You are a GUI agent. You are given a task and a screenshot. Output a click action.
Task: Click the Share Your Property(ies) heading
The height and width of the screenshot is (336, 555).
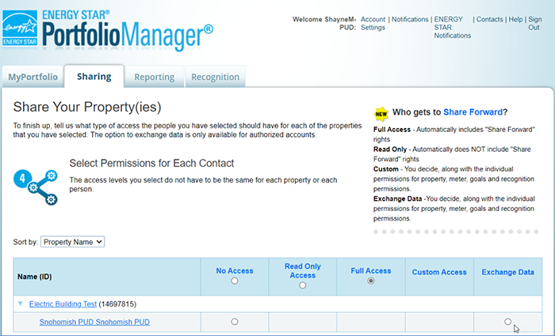[87, 107]
